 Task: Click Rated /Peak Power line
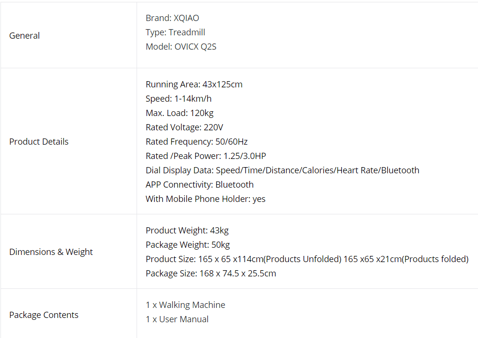(x=206, y=156)
